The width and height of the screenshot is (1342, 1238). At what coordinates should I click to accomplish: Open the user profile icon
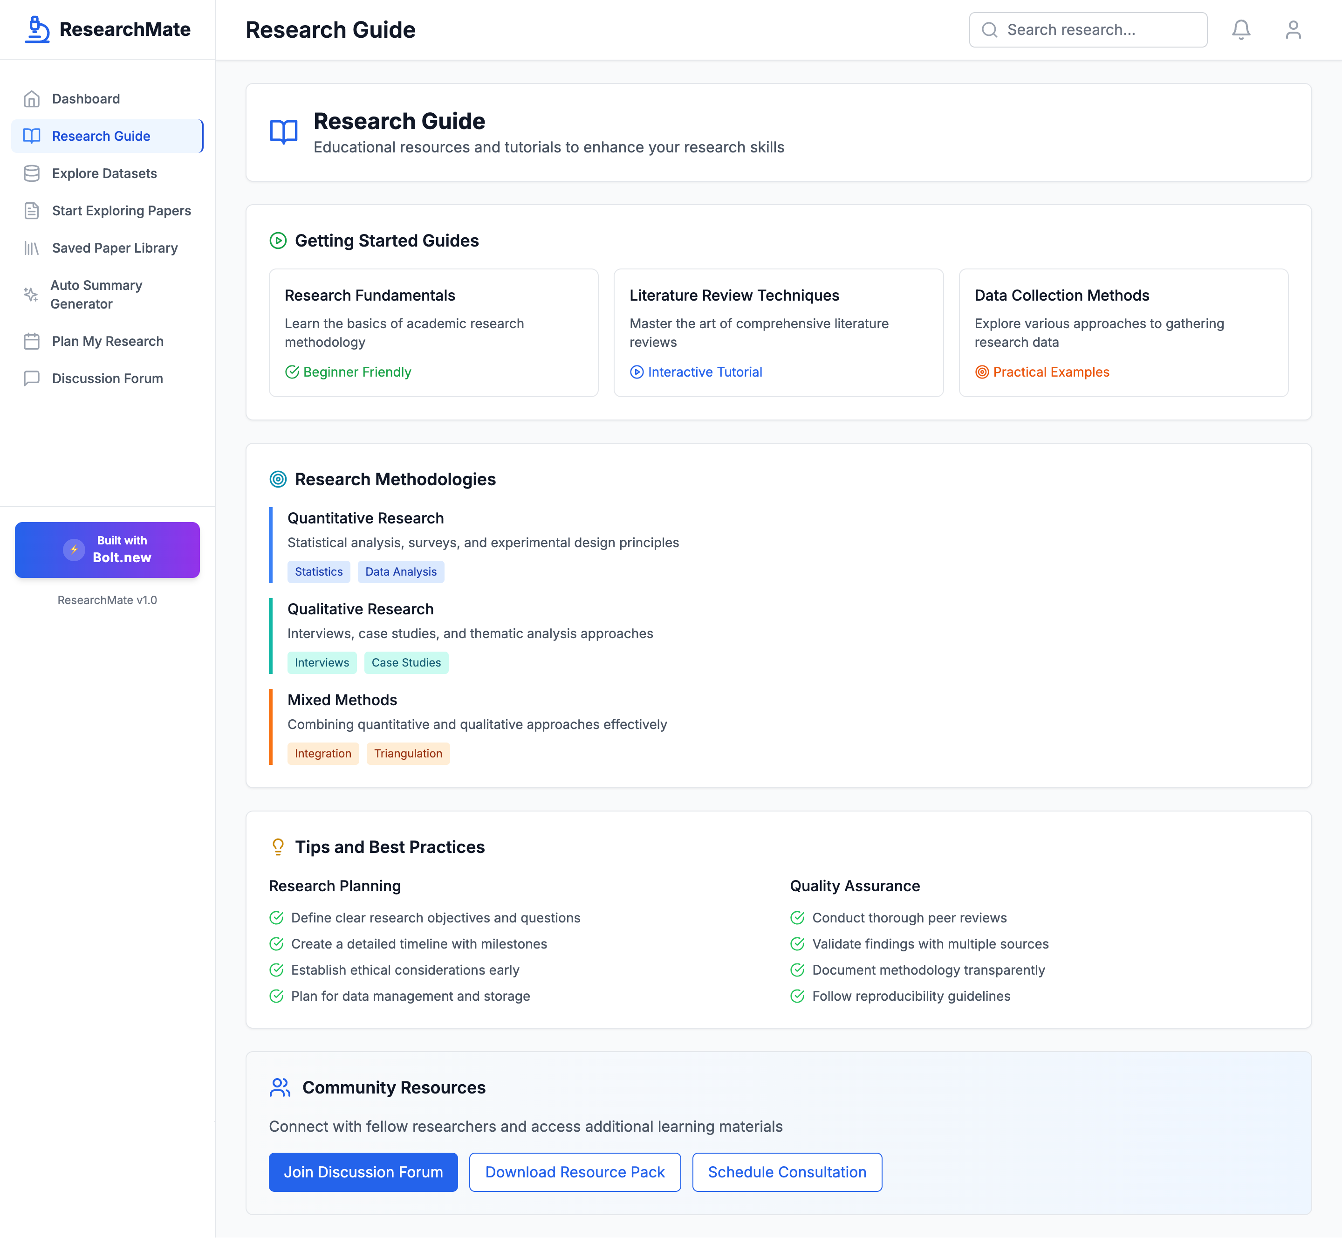click(1293, 29)
